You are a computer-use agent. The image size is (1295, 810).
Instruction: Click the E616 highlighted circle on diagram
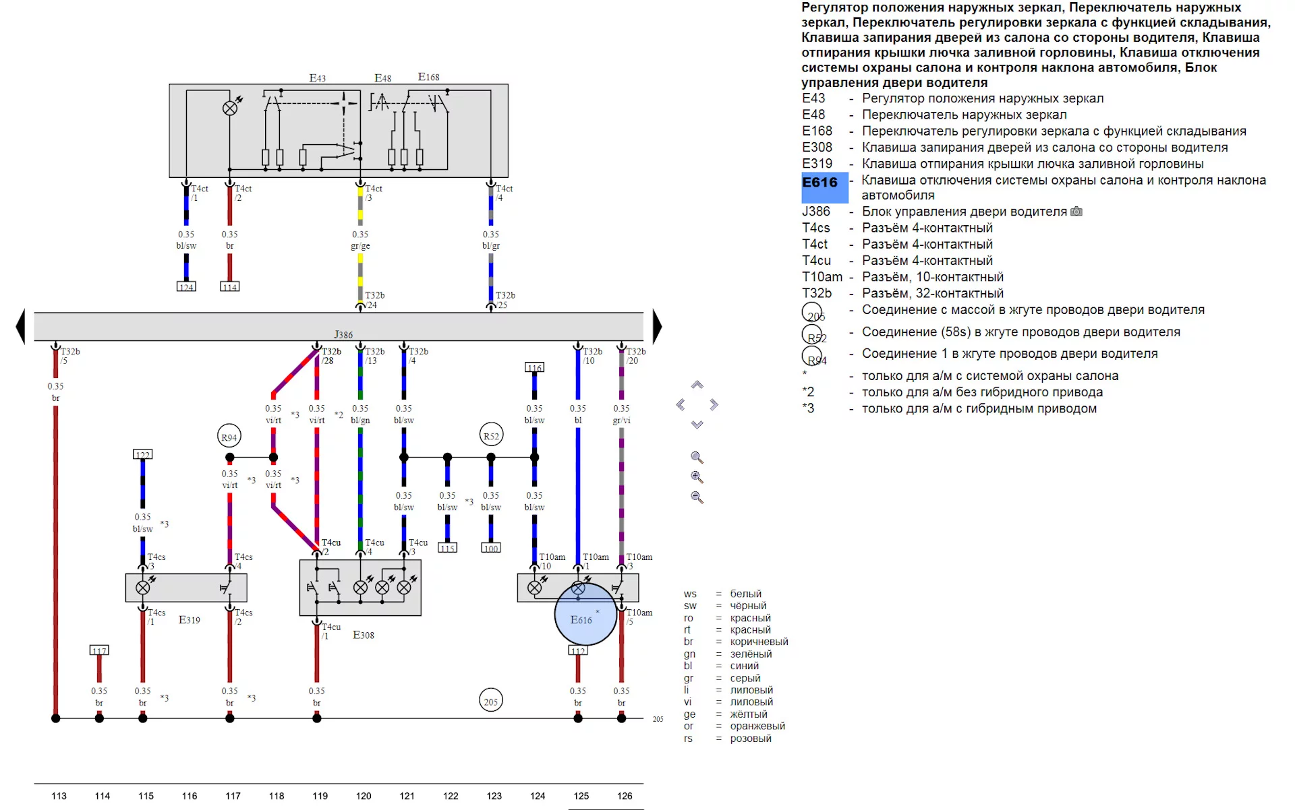point(585,617)
